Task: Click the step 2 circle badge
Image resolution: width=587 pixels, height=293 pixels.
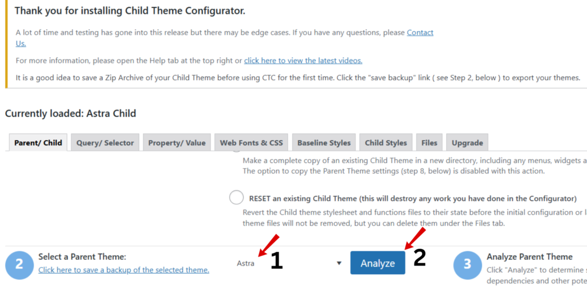Action: point(19,264)
